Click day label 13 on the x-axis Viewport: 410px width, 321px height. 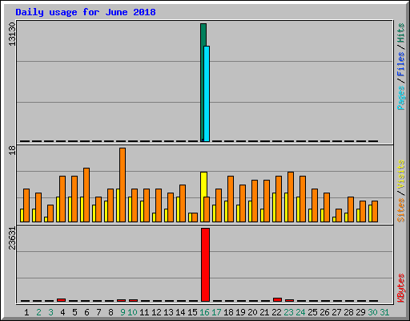click(168, 312)
